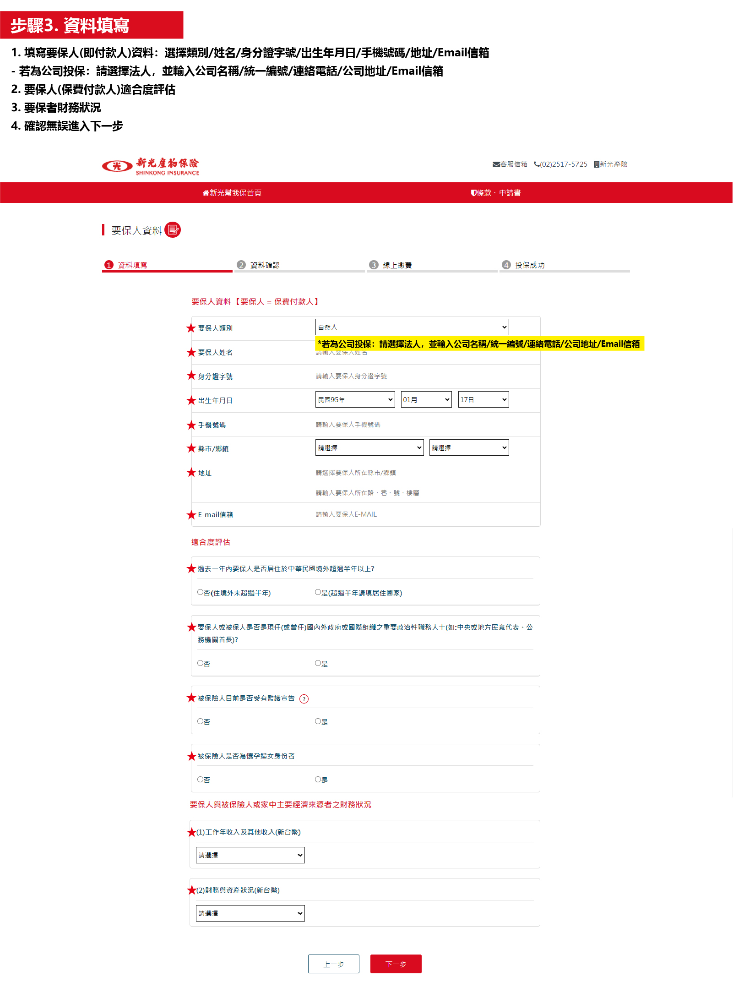Open the 要保人類別 dropdown showing 自然人
Screen dimensions: 733x993
click(x=412, y=327)
